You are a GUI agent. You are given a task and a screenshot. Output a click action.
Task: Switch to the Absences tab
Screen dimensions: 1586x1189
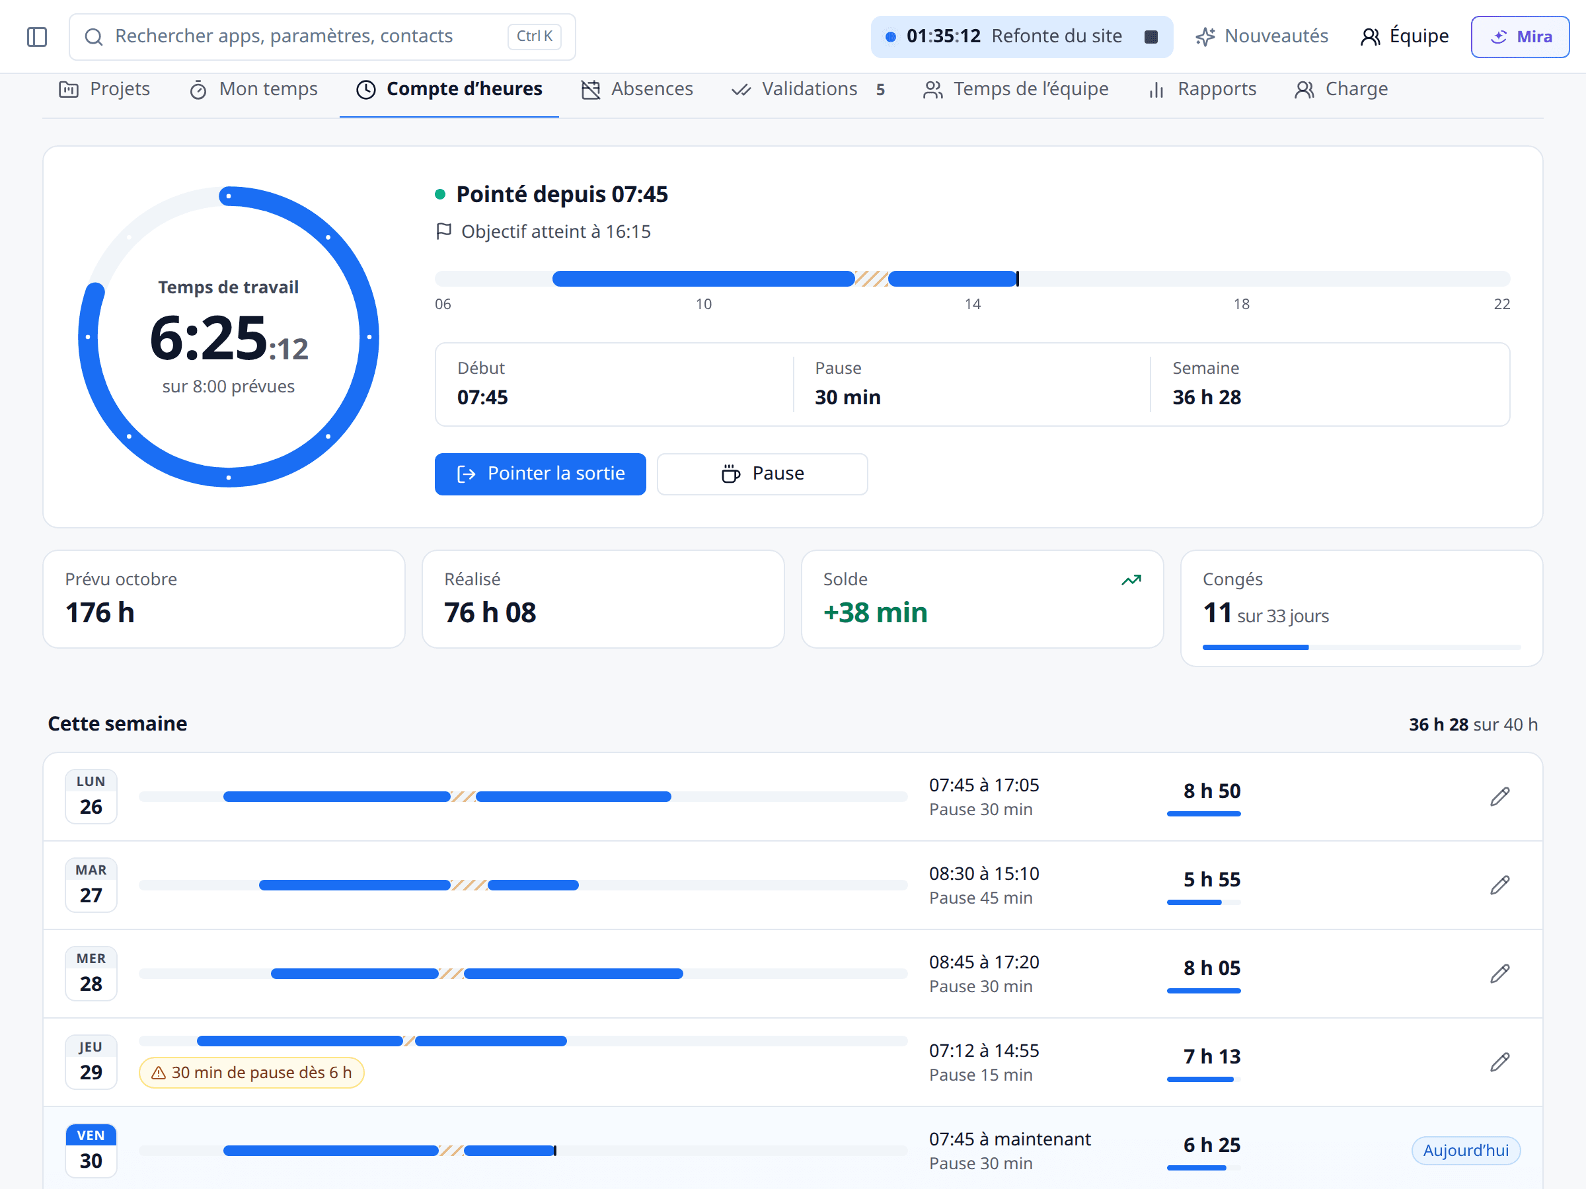click(x=636, y=89)
